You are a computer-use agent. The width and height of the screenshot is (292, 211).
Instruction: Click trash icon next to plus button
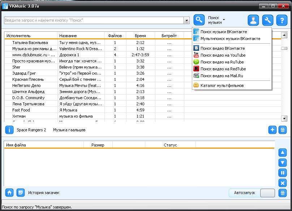[x=283, y=130]
